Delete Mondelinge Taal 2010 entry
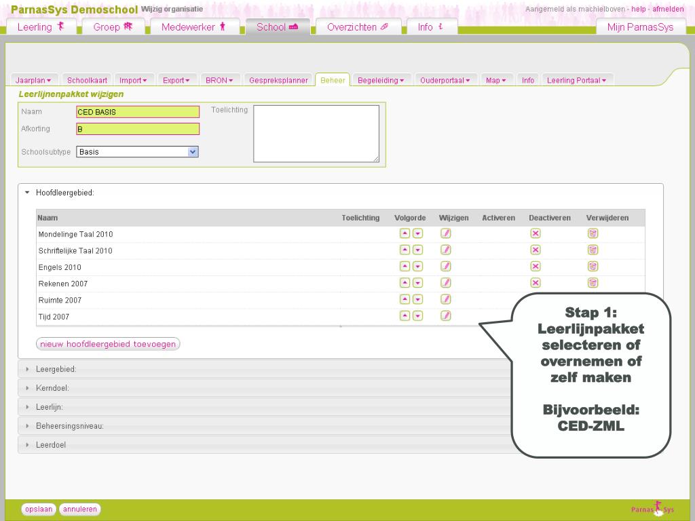Viewport: 695px width, 521px height. 593,233
